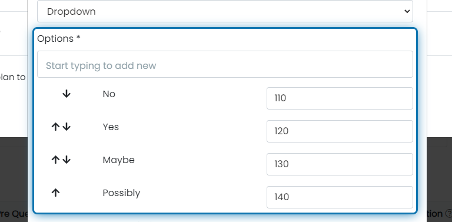Image resolution: width=452 pixels, height=222 pixels.
Task: Move the No option down
Action: [67, 94]
